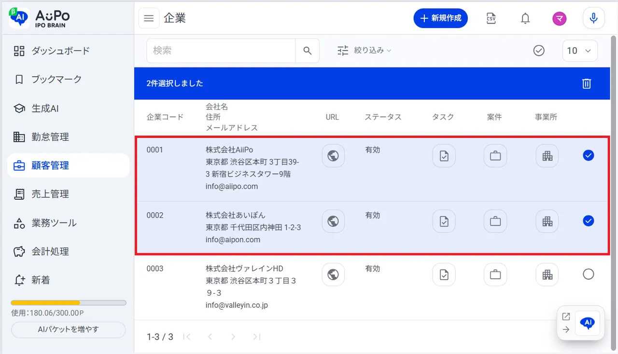Open 新着 in sidebar

coord(68,280)
